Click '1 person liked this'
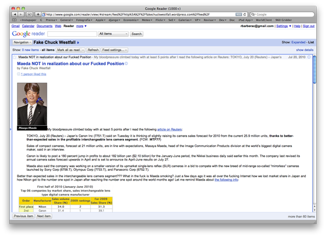This screenshot has height=237, width=326. pyautogui.click(x=34, y=74)
